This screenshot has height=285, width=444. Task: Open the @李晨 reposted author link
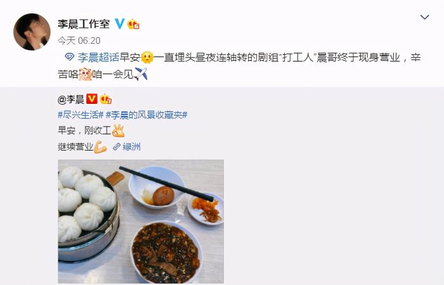click(x=71, y=99)
